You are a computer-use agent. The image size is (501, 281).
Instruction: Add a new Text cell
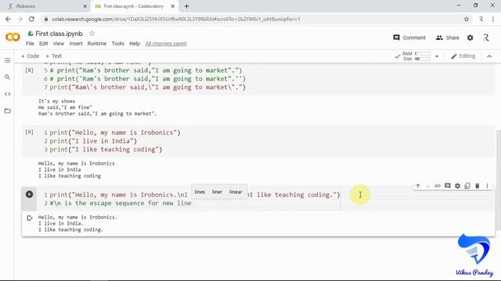pos(53,56)
